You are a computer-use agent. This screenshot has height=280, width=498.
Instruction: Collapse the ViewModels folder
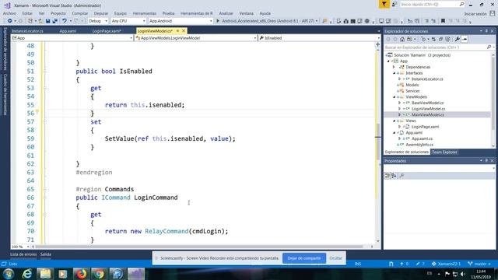pos(395,96)
